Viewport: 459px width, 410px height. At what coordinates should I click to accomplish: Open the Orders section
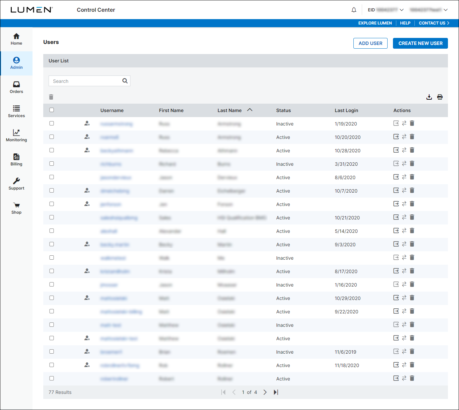[16, 87]
